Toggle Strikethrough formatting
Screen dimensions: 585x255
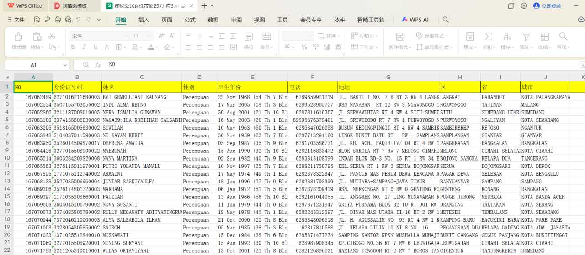click(x=106, y=47)
